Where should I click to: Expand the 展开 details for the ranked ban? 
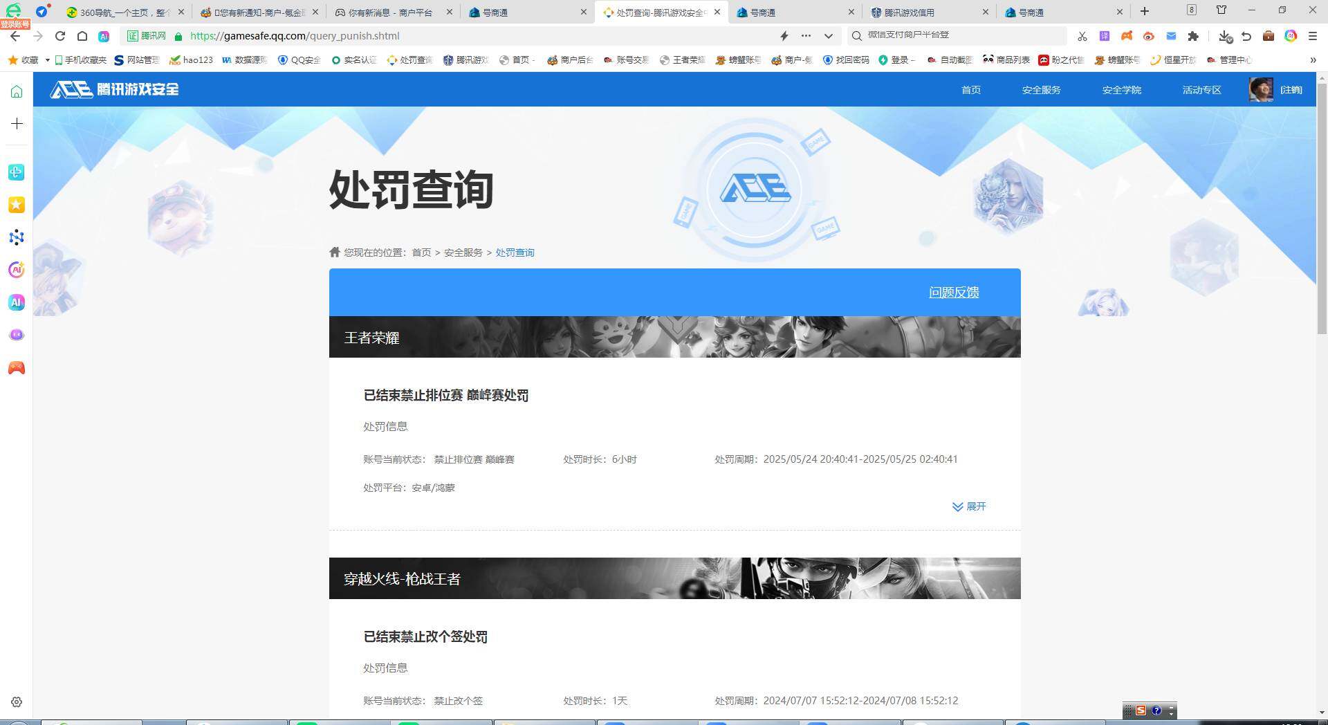969,506
